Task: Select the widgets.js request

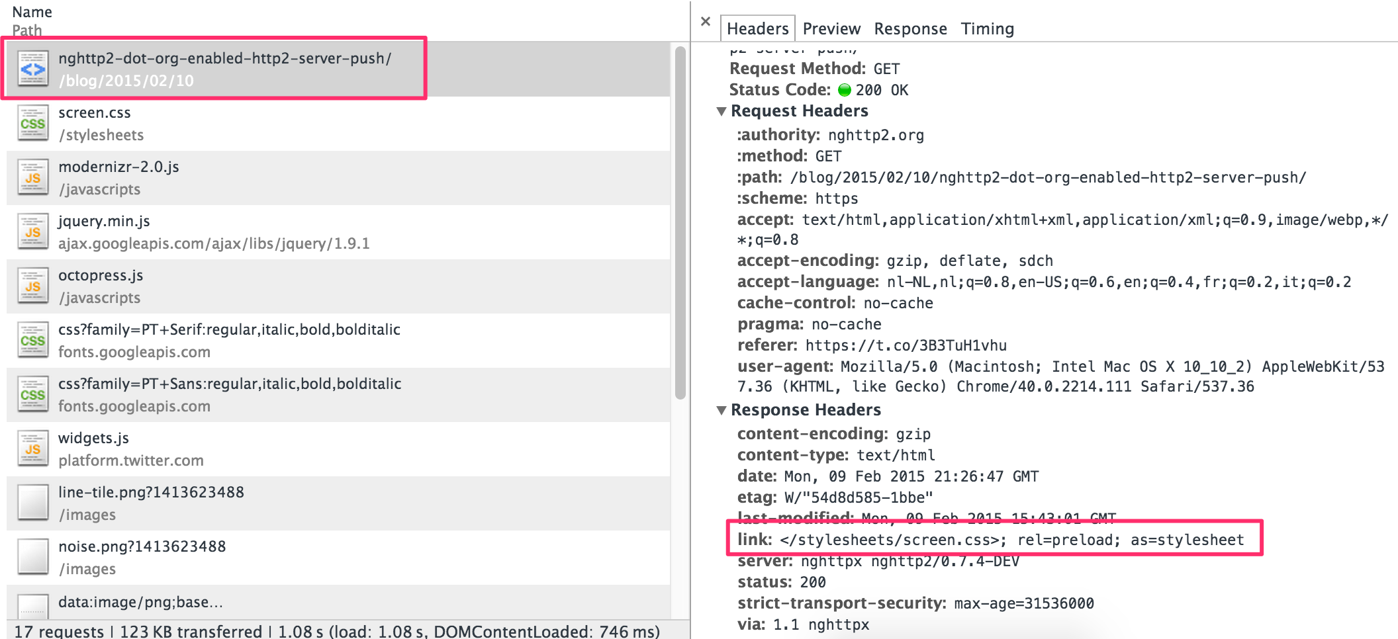Action: click(x=338, y=449)
